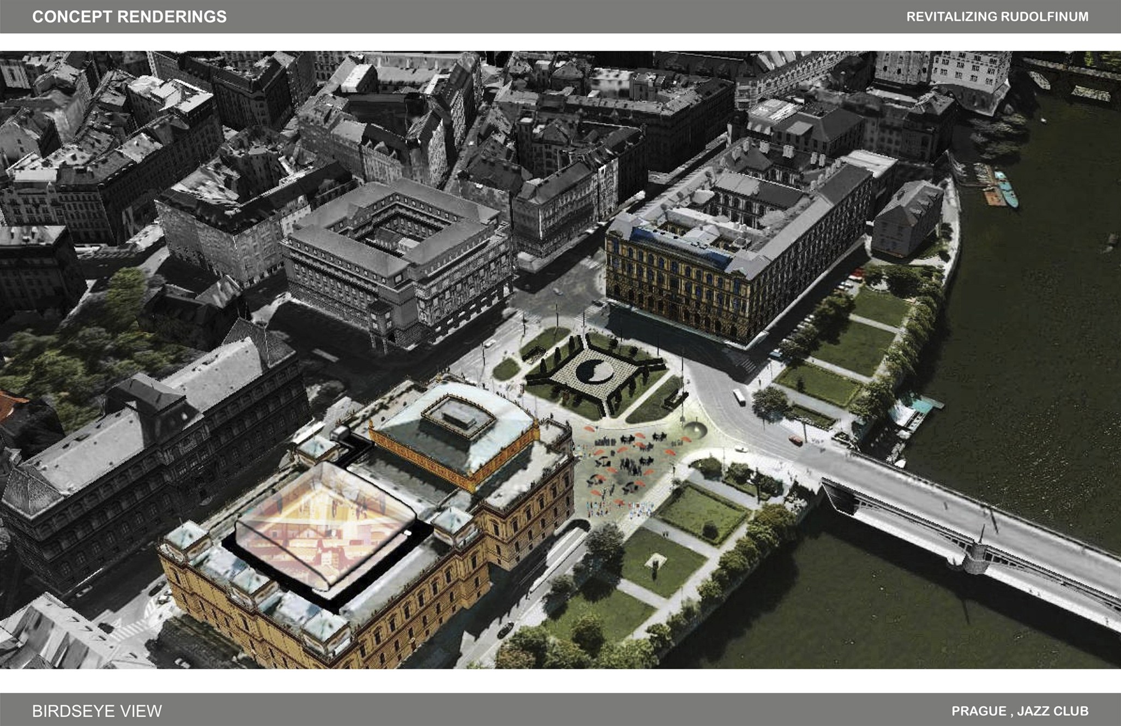
Task: Click the REVITALIZING RUDOLFINUM header label
Action: [997, 17]
